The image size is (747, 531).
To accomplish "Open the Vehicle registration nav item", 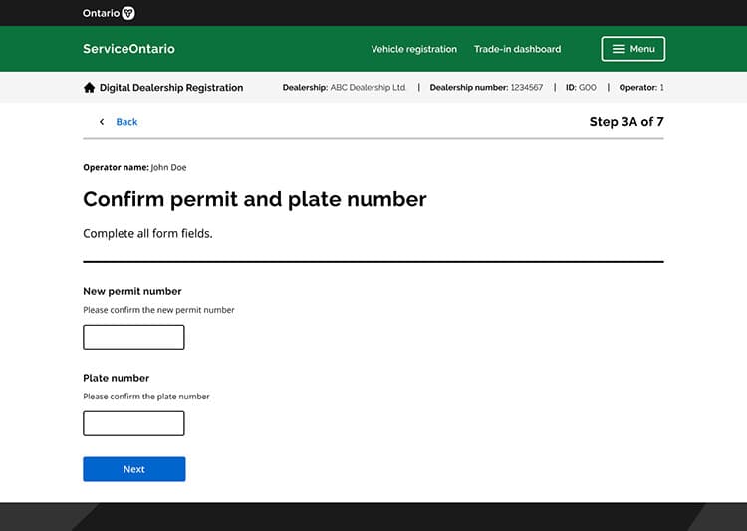I will [x=413, y=49].
